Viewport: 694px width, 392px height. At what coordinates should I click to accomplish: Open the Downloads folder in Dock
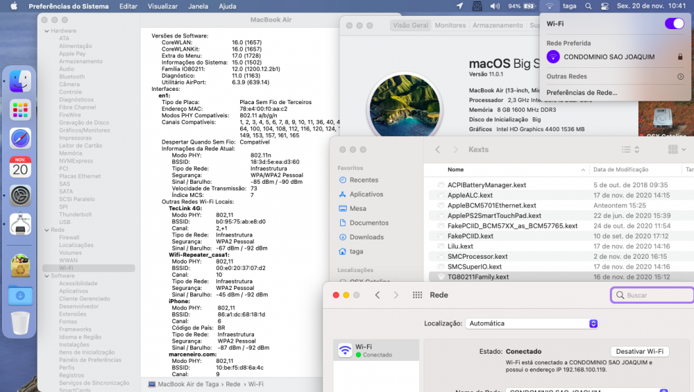point(20,295)
